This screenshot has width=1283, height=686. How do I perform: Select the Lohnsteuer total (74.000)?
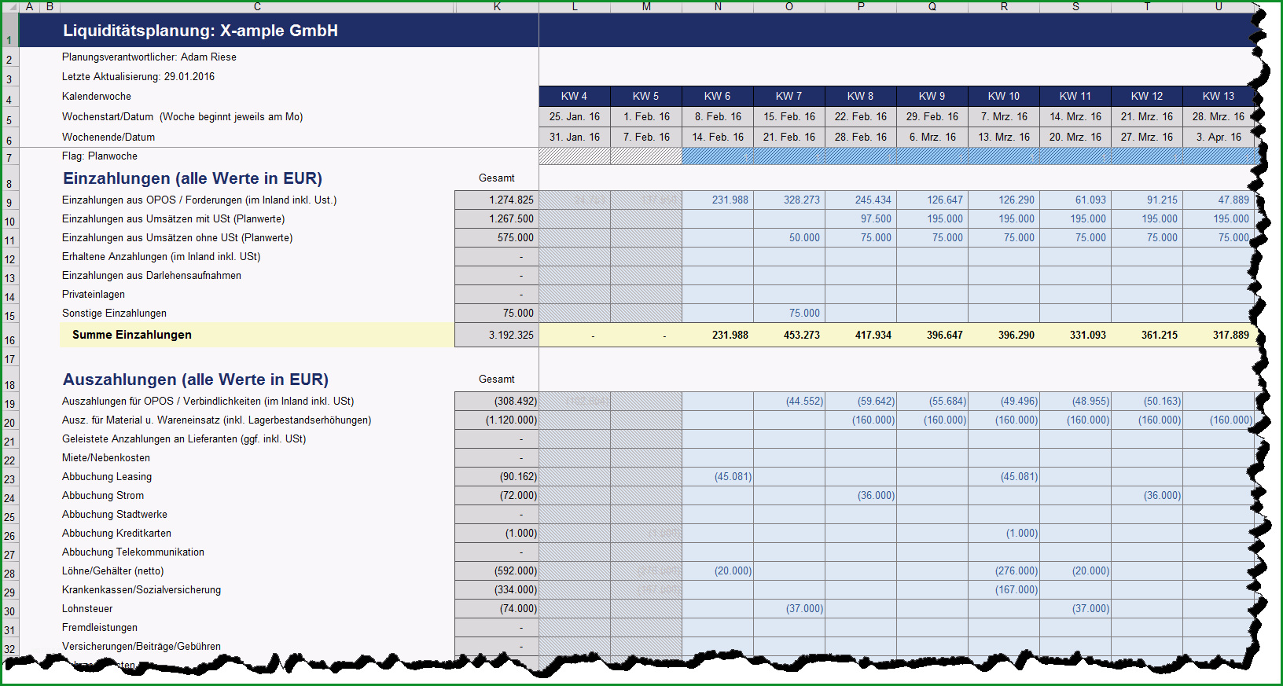pyautogui.click(x=497, y=608)
